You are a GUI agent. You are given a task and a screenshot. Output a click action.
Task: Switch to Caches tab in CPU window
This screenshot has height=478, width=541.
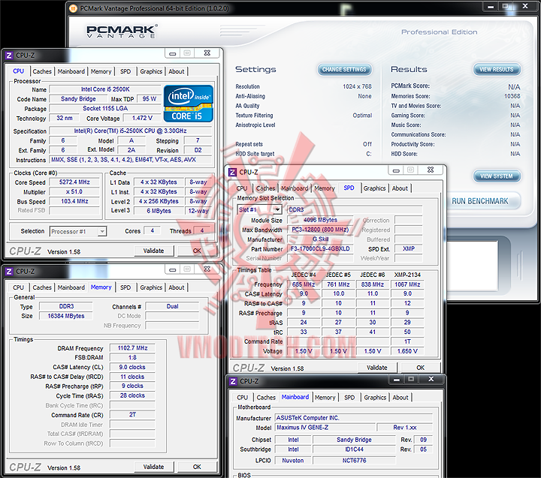coord(42,71)
